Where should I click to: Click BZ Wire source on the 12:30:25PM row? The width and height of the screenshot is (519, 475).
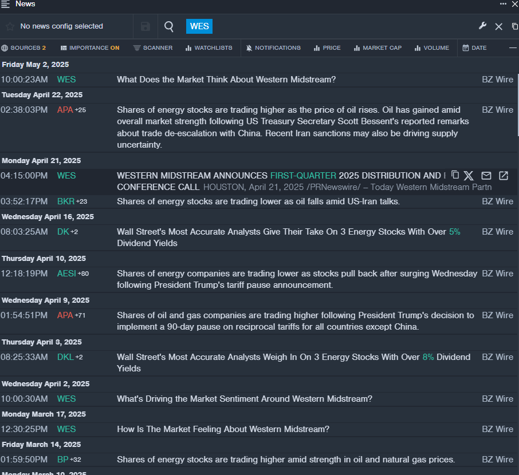(x=497, y=429)
